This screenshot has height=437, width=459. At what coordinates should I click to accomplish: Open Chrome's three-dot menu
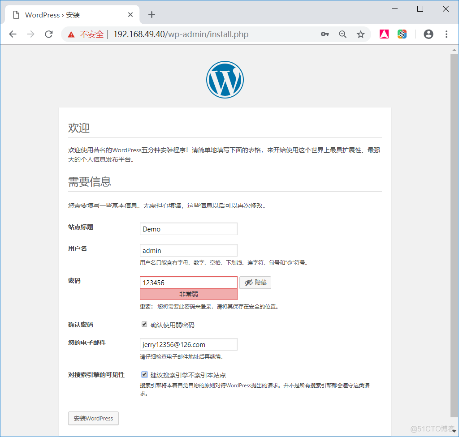point(446,34)
